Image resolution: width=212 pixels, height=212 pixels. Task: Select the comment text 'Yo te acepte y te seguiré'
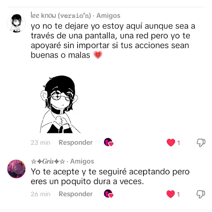pyautogui.click(x=110, y=176)
